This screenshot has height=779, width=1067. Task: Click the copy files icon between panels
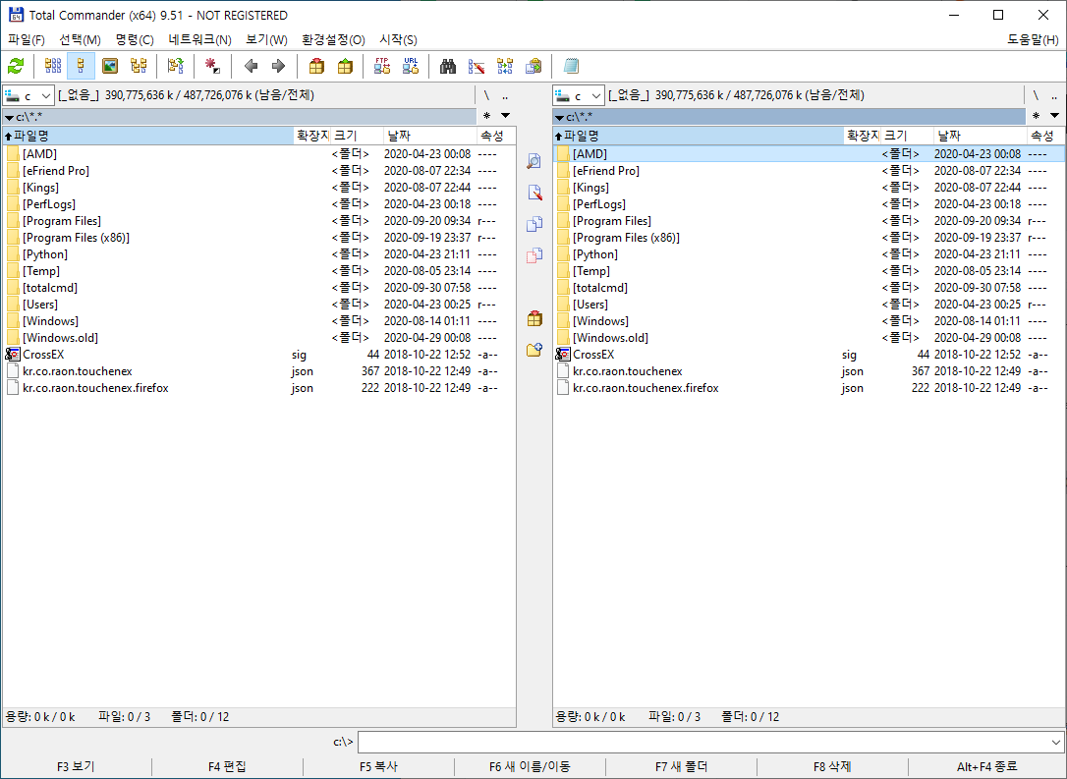[x=534, y=224]
